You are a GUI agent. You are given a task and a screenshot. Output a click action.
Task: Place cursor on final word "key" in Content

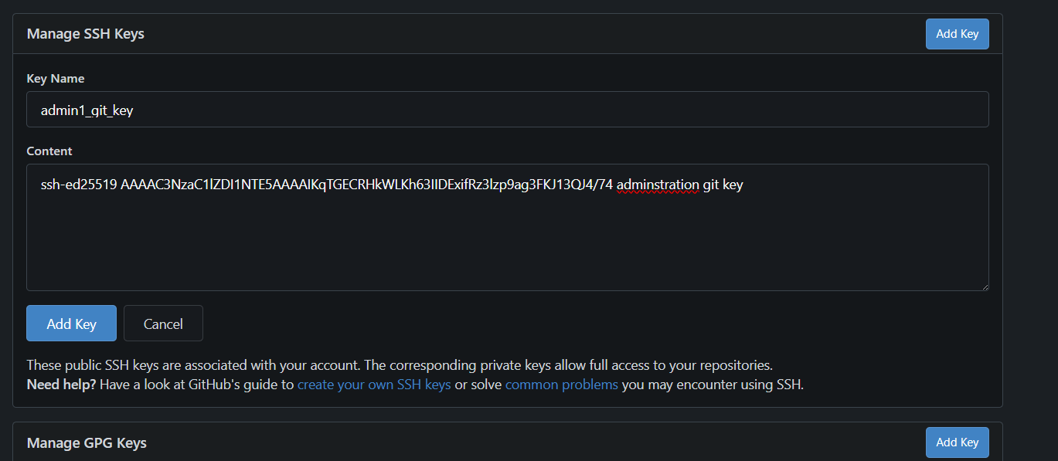733,185
